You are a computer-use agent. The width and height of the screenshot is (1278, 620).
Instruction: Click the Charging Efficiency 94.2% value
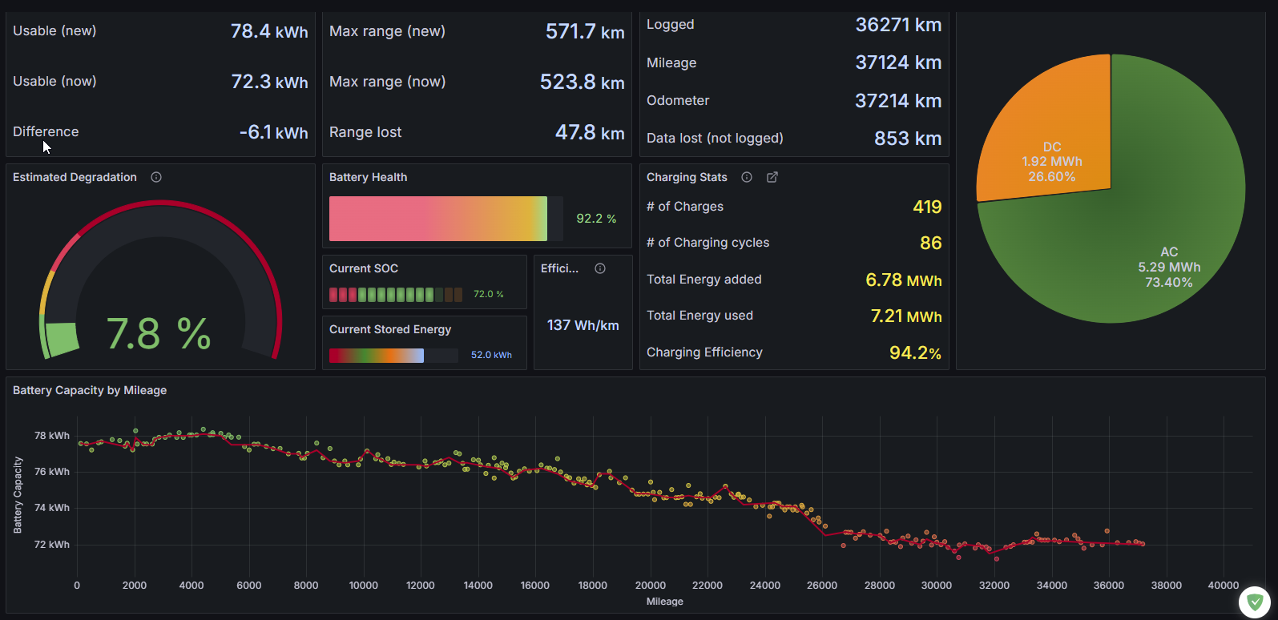click(915, 352)
